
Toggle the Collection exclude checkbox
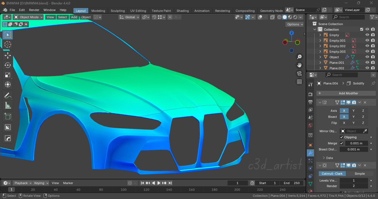pyautogui.click(x=361, y=30)
